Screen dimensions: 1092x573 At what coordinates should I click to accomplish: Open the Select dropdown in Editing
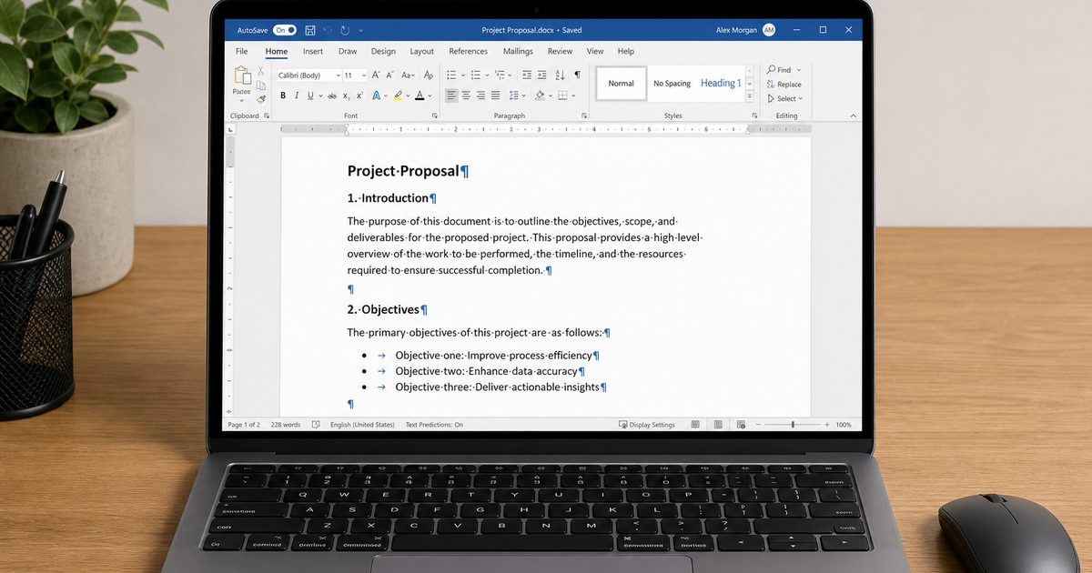coord(784,98)
